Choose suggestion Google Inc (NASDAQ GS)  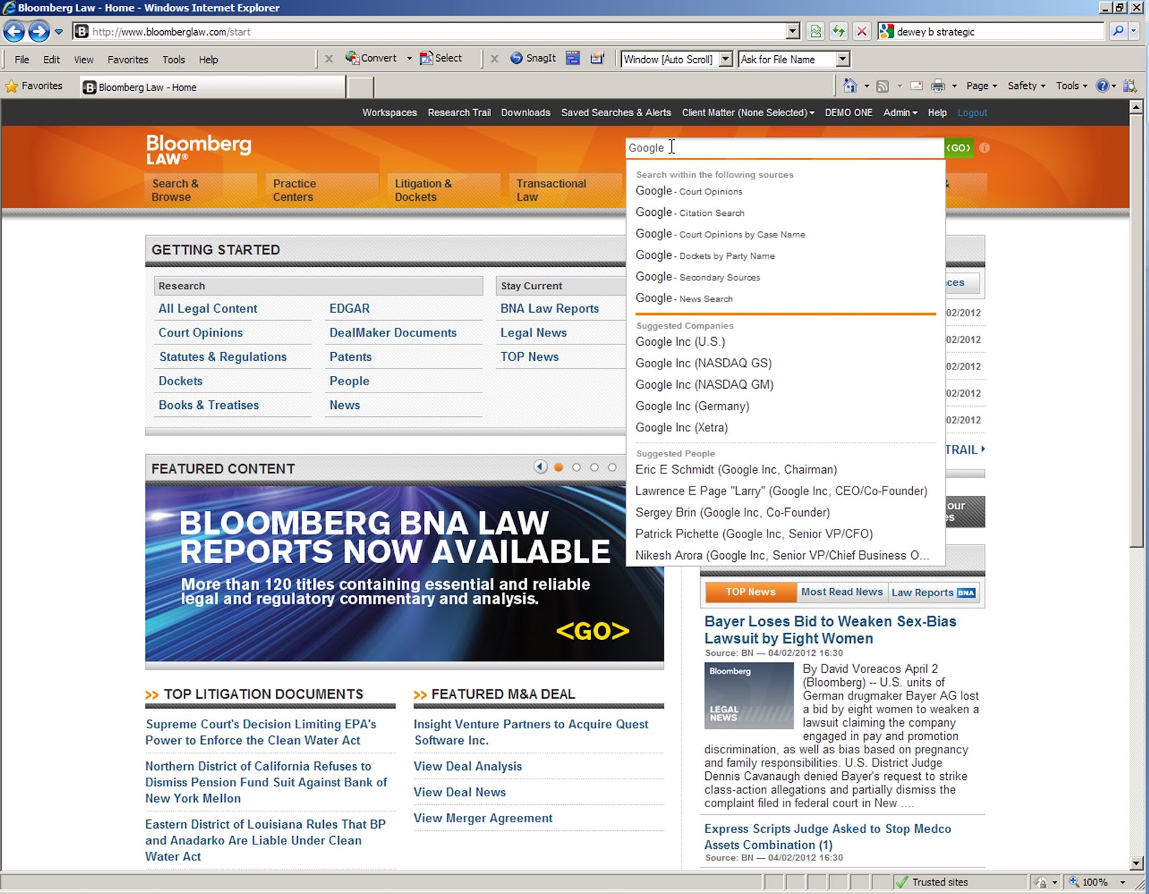(704, 363)
